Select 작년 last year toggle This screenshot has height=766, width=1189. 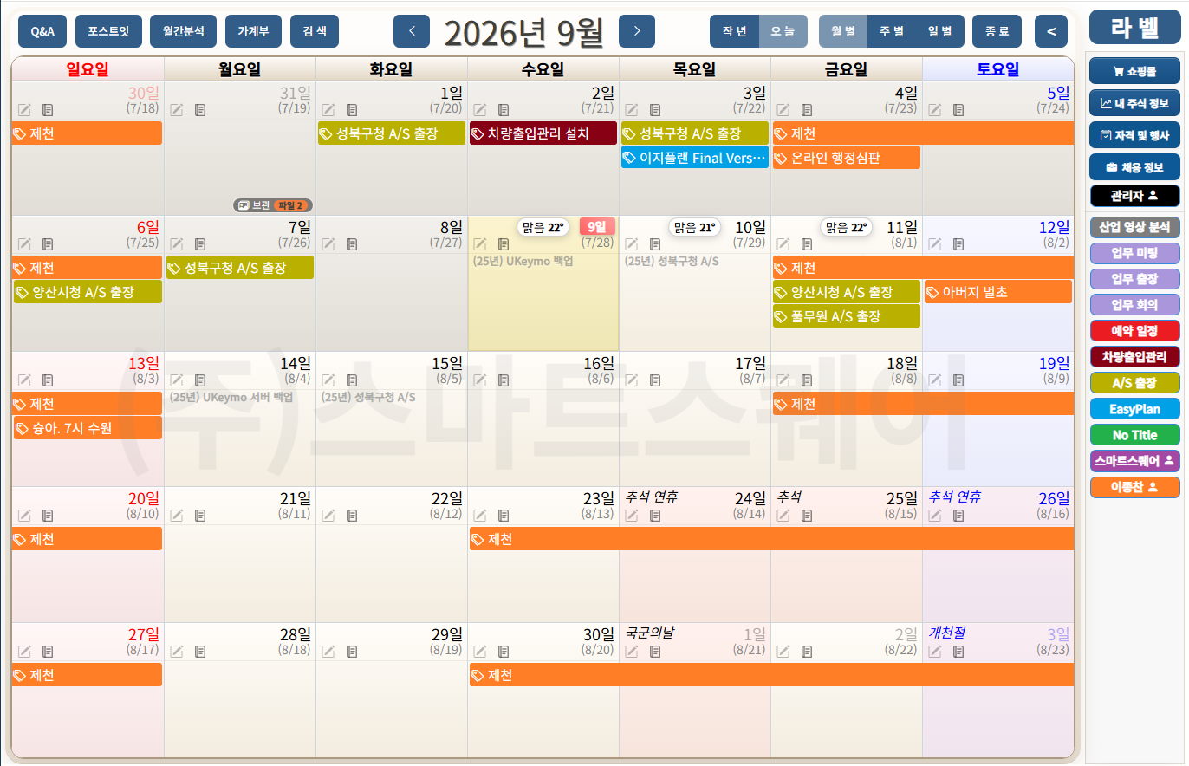point(734,31)
